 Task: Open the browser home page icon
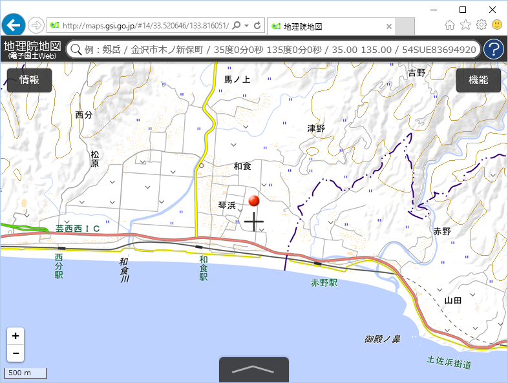click(449, 25)
